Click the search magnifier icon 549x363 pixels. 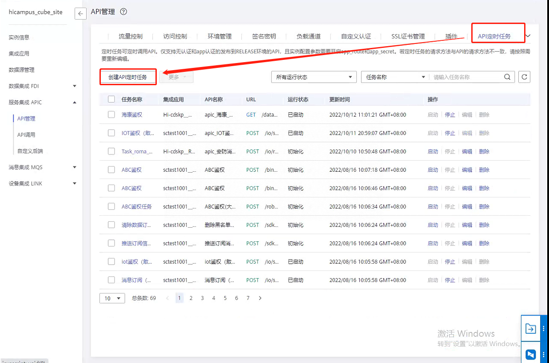pos(507,77)
